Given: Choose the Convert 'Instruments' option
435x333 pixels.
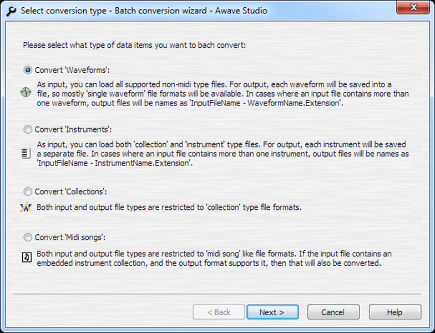Looking at the screenshot, I should 28,129.
